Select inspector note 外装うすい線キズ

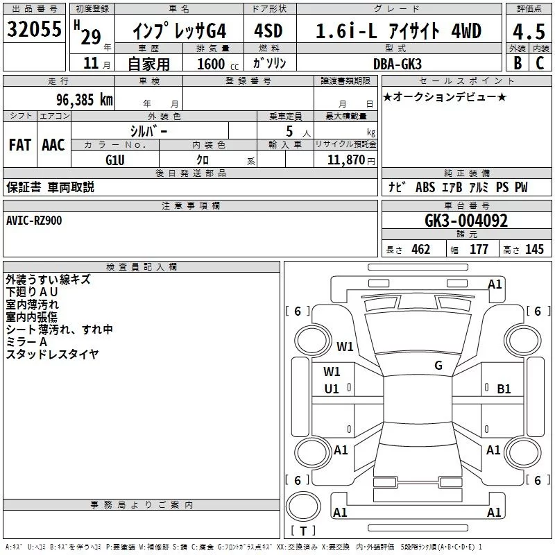click(48, 280)
